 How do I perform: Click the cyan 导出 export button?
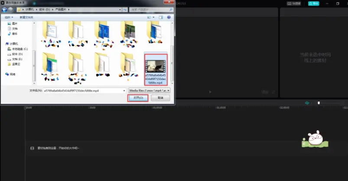click(x=314, y=3)
